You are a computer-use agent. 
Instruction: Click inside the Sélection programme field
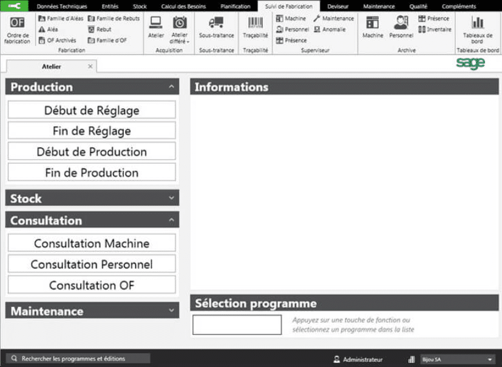[x=236, y=325]
